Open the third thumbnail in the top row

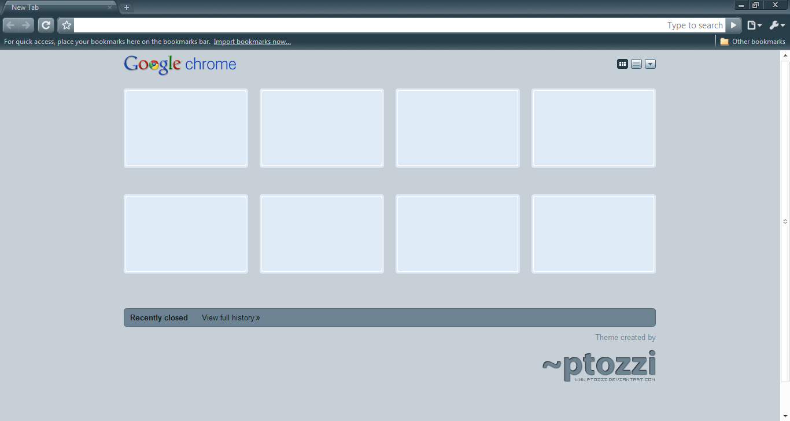point(457,128)
